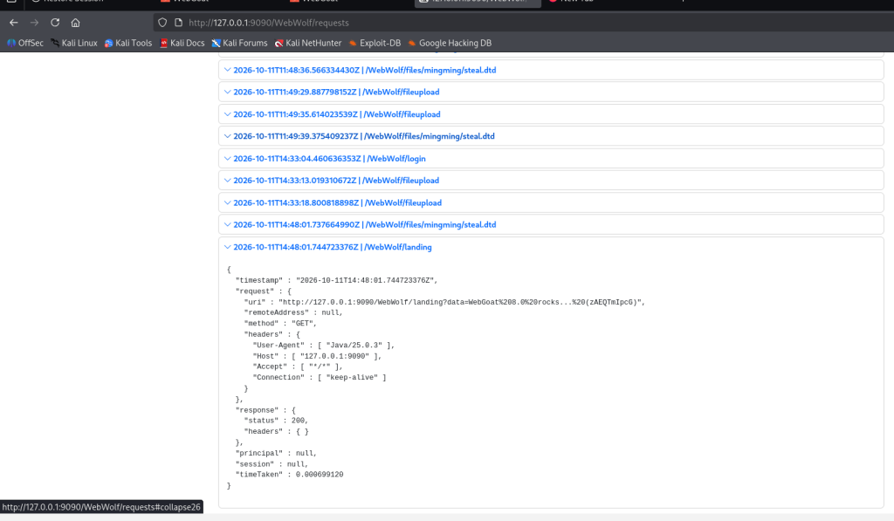This screenshot has width=894, height=521.
Task: Open the OffSec bookmark
Action: click(25, 43)
